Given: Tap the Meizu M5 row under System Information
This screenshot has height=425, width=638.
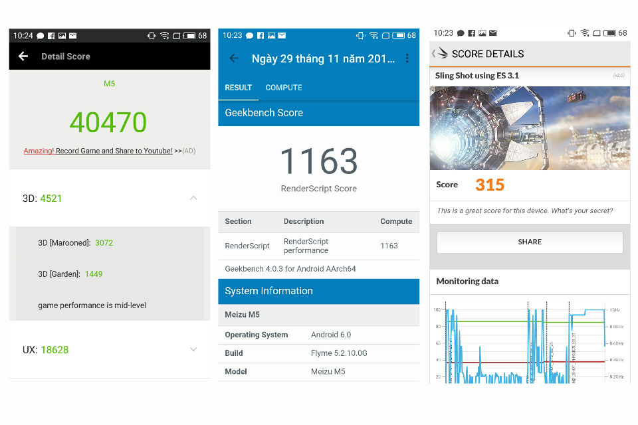Looking at the screenshot, I should point(319,314).
